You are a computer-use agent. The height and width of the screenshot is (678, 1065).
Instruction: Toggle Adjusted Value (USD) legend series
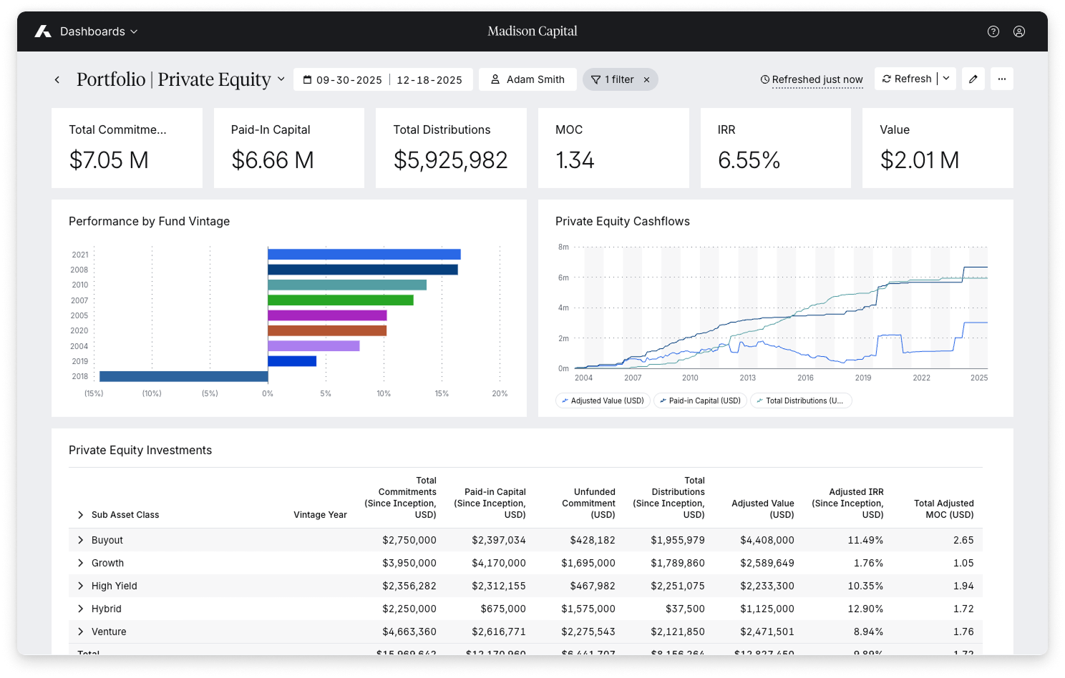(x=603, y=401)
